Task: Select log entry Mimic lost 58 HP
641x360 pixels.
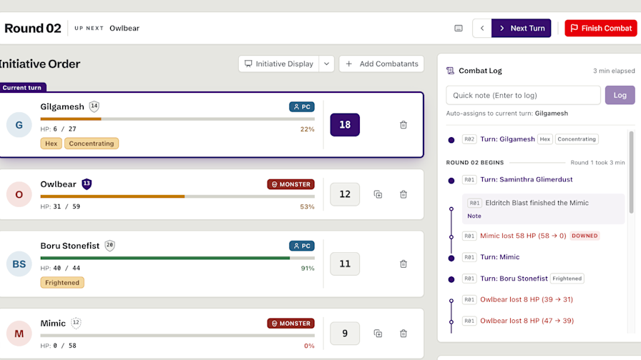Action: (x=523, y=236)
